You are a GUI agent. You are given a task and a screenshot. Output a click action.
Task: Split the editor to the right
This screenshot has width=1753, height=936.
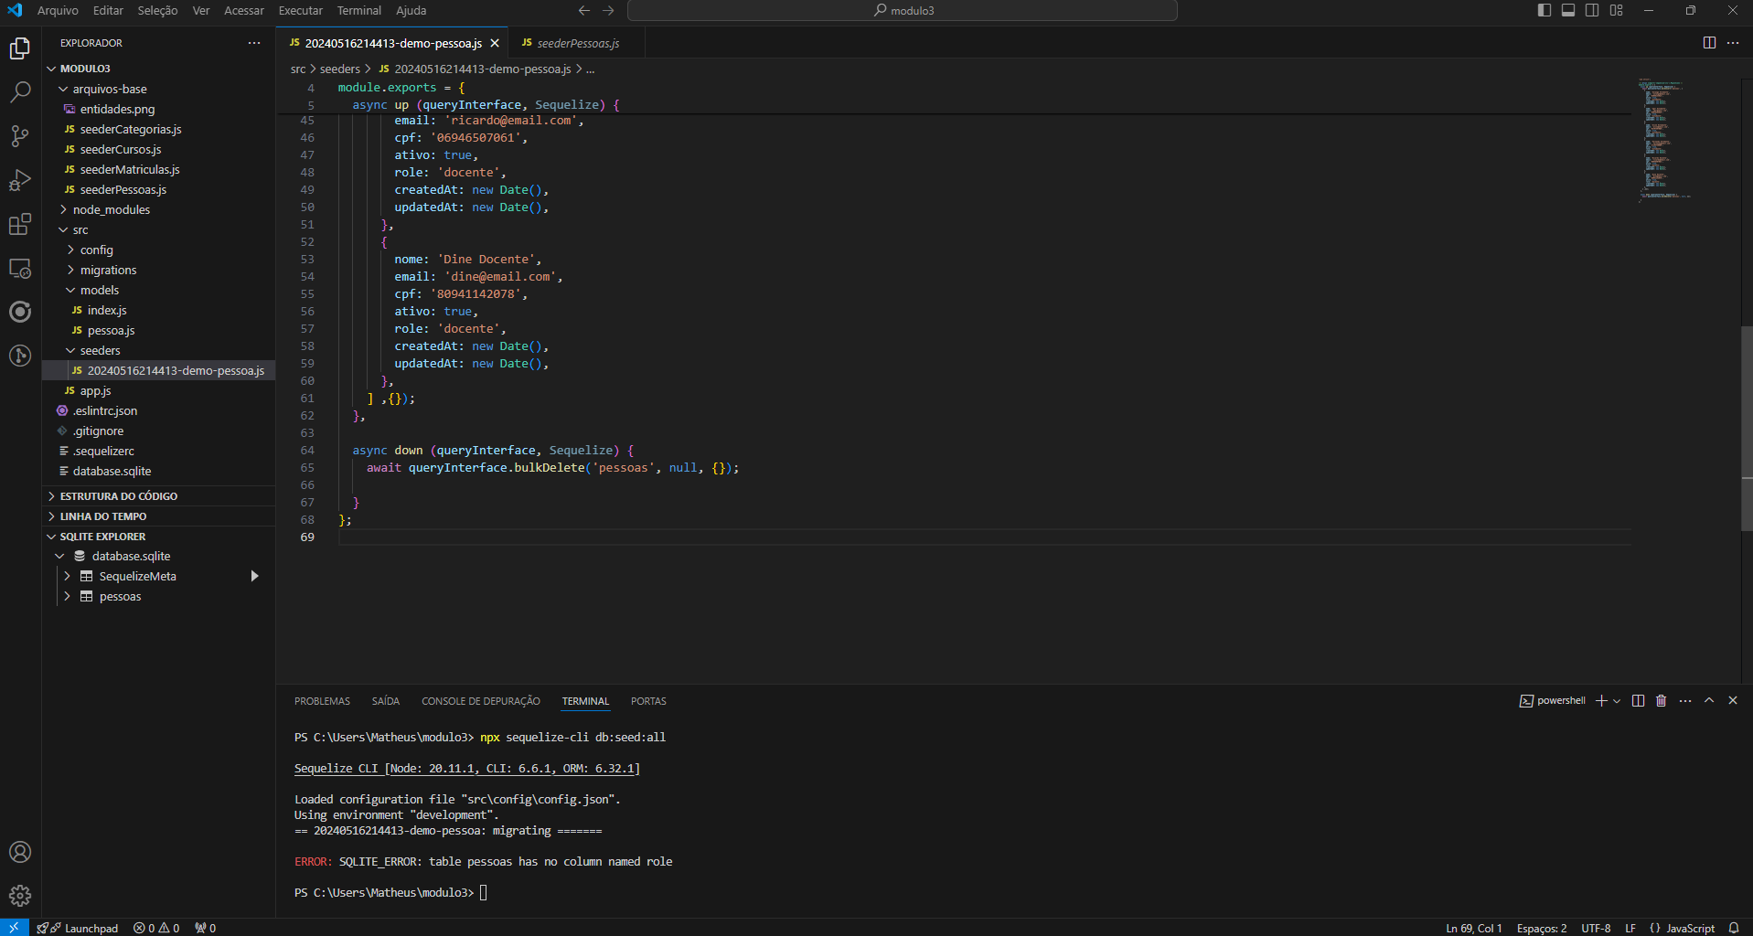1709,43
